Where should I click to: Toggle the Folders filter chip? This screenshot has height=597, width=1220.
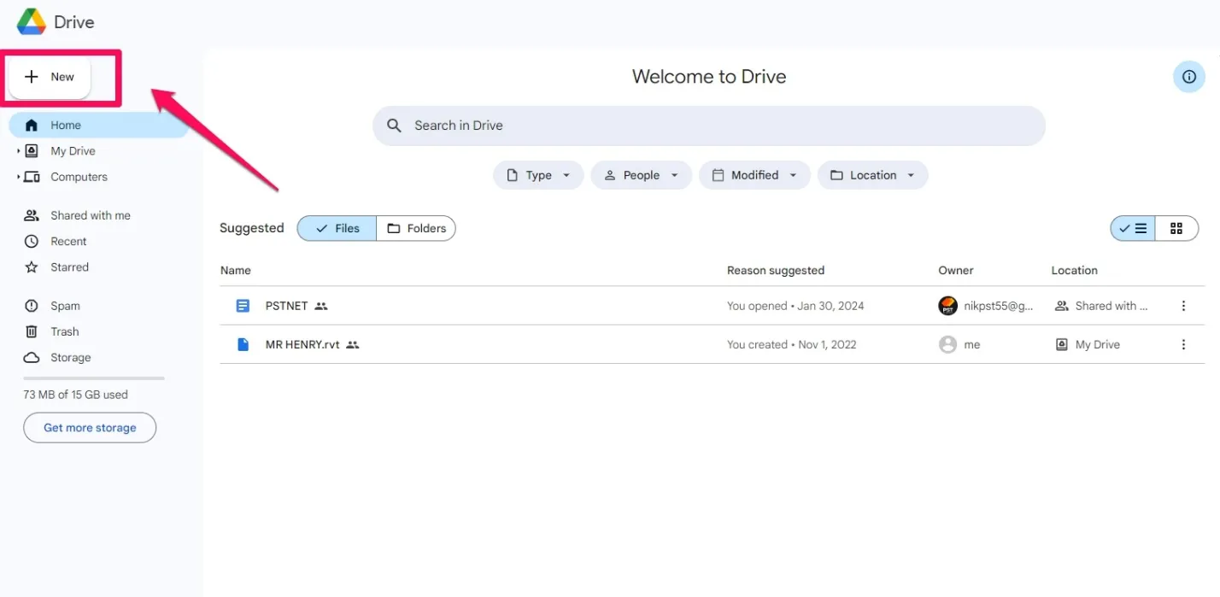[416, 228]
